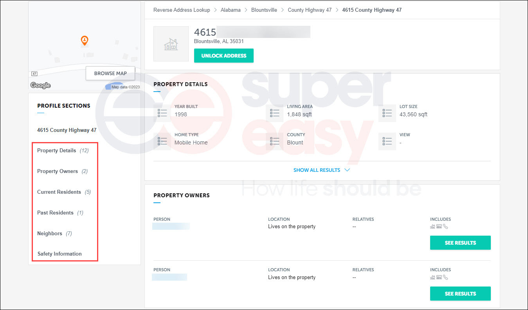The width and height of the screenshot is (528, 310).
Task: Click the property-records icon for second owner
Action: coord(432,277)
